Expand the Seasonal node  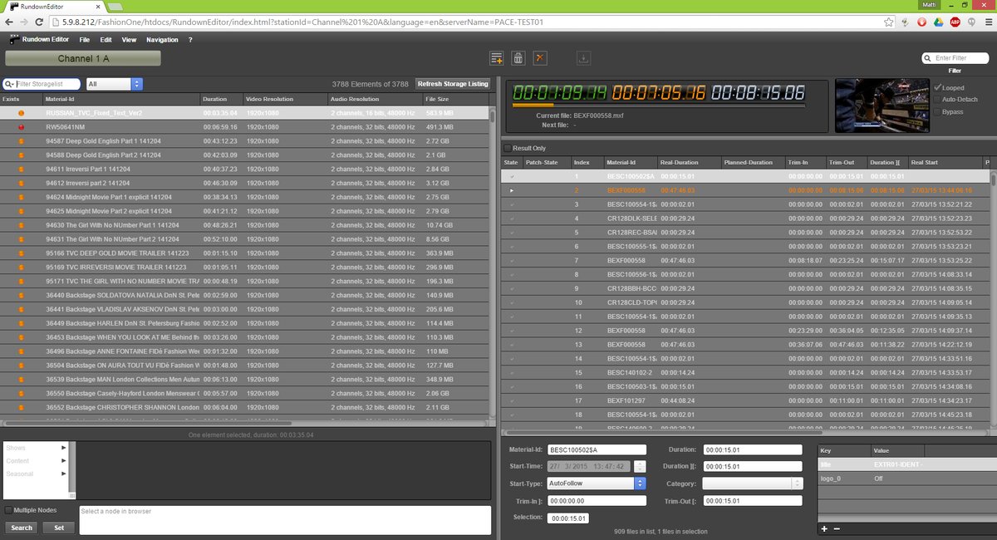pos(63,474)
